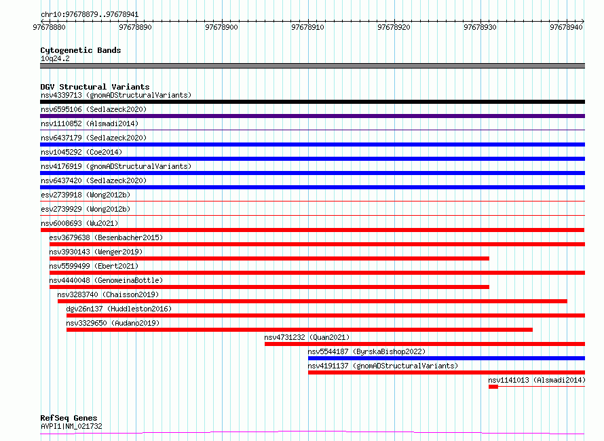
Task: Select the red nsv6008693 variant bar
Action: coord(312,230)
